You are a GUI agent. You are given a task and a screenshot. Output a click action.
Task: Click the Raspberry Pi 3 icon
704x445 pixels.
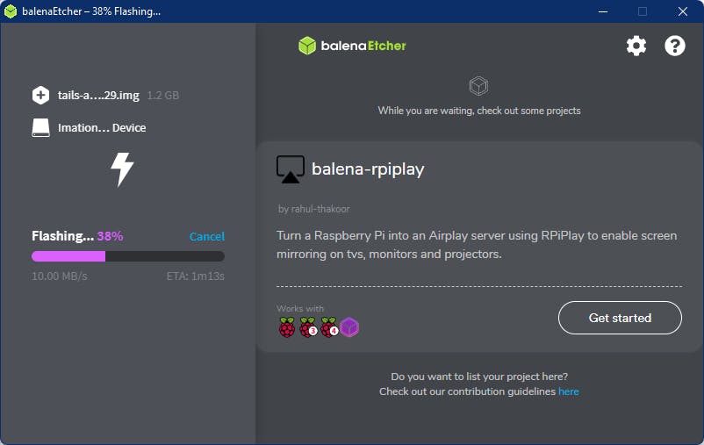click(308, 327)
